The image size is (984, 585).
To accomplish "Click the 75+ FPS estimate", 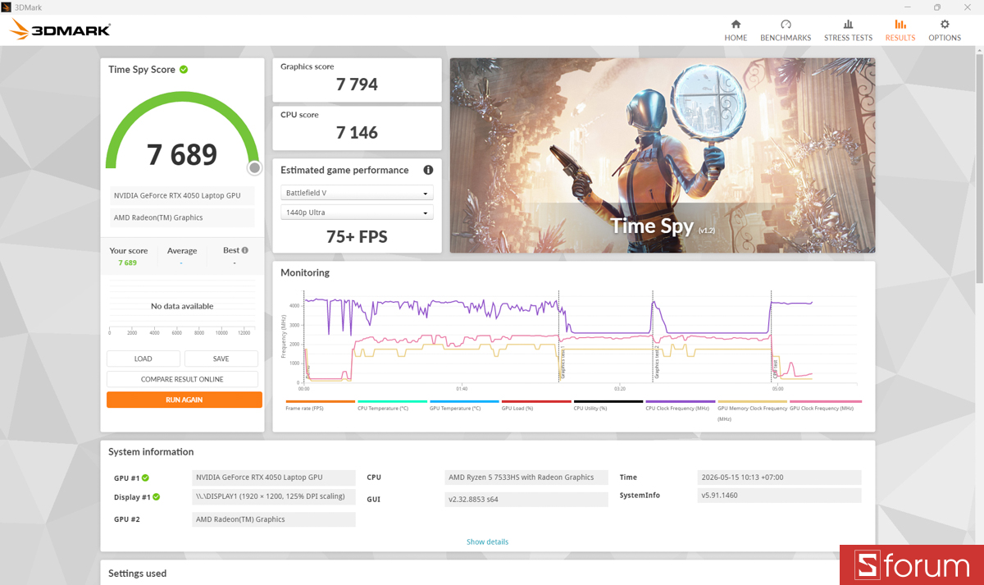I will [357, 237].
